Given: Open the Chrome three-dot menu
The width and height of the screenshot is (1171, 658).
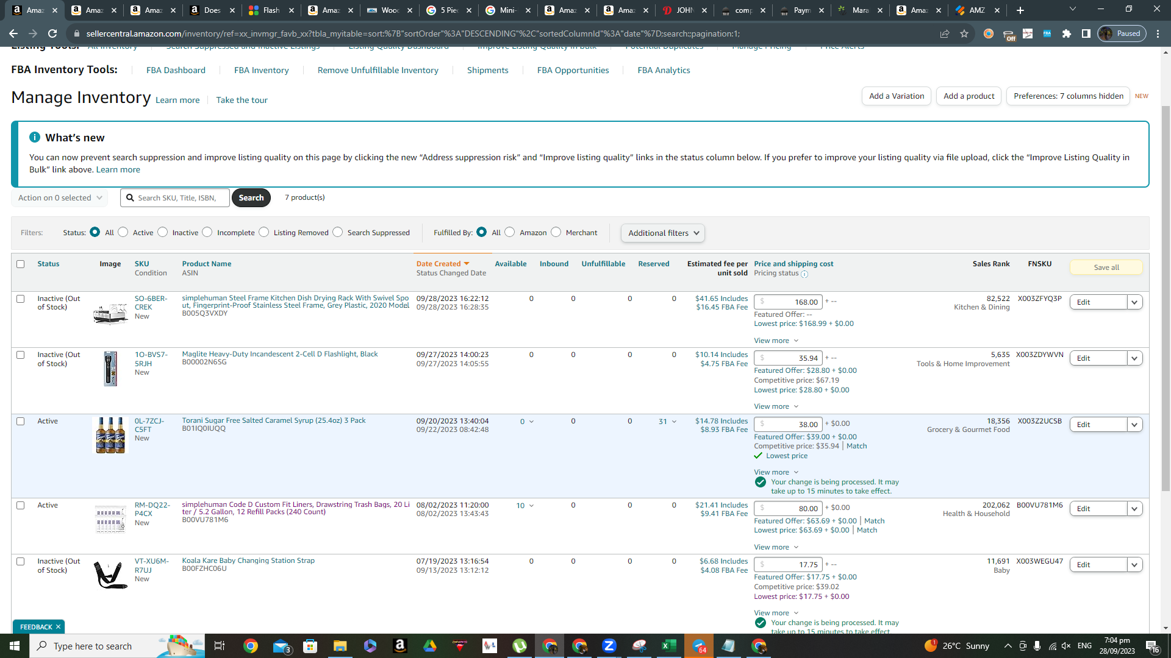Looking at the screenshot, I should click(1158, 34).
